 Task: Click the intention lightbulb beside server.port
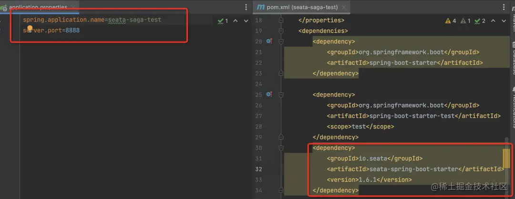point(30,29)
